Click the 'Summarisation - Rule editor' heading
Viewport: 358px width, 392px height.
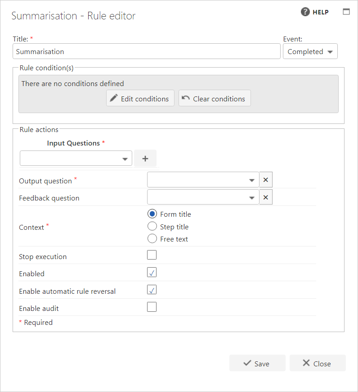pyautogui.click(x=73, y=16)
